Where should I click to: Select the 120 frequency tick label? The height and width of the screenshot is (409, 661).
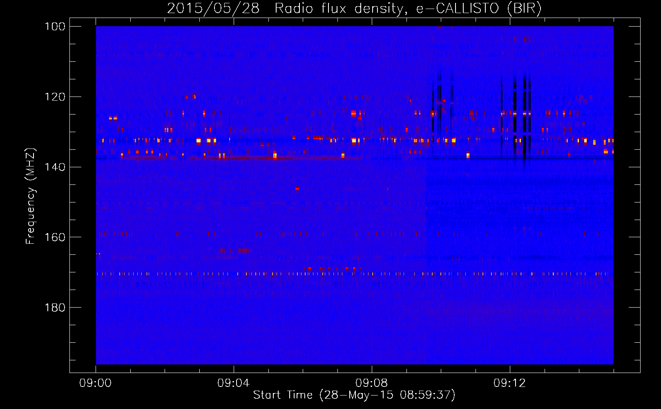[54, 97]
